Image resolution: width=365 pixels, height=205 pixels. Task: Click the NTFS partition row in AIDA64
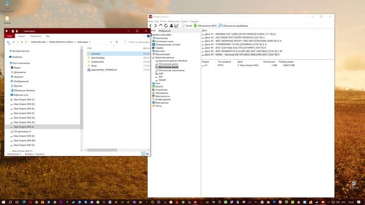(x=248, y=65)
